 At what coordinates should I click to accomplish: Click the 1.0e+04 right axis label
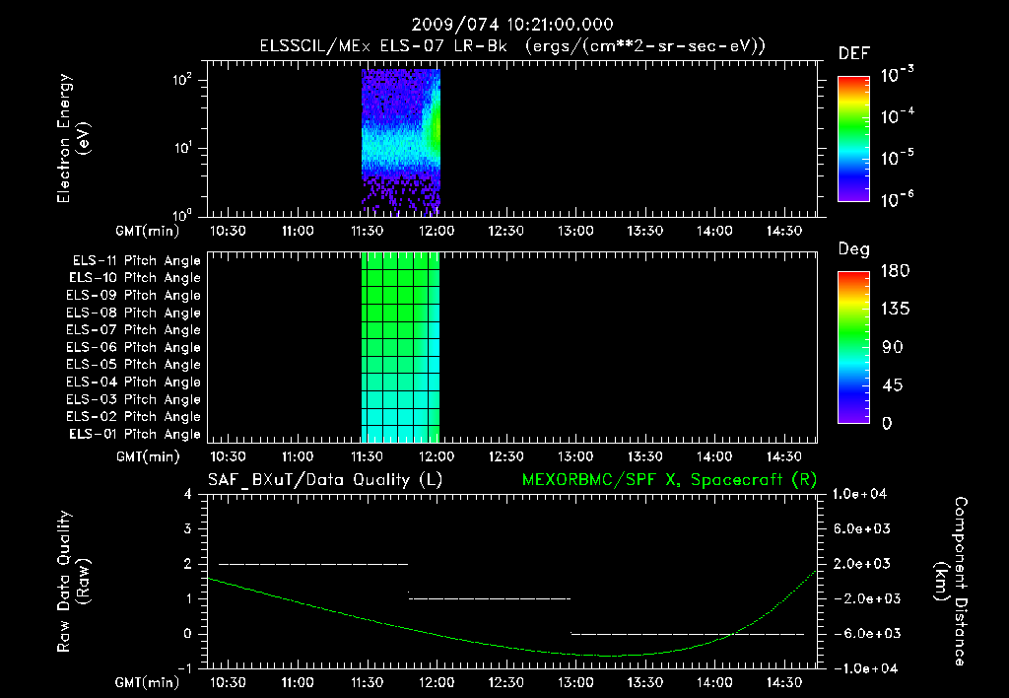[x=859, y=494]
